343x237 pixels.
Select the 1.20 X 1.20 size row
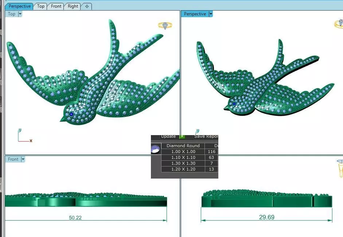pyautogui.click(x=183, y=169)
